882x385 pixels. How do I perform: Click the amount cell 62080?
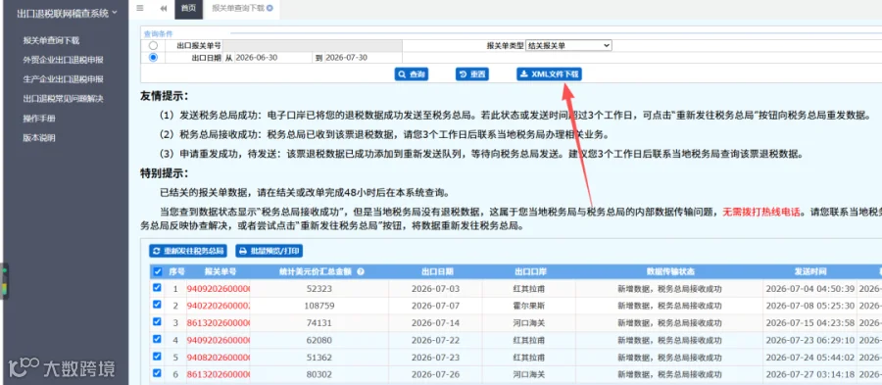(318, 340)
